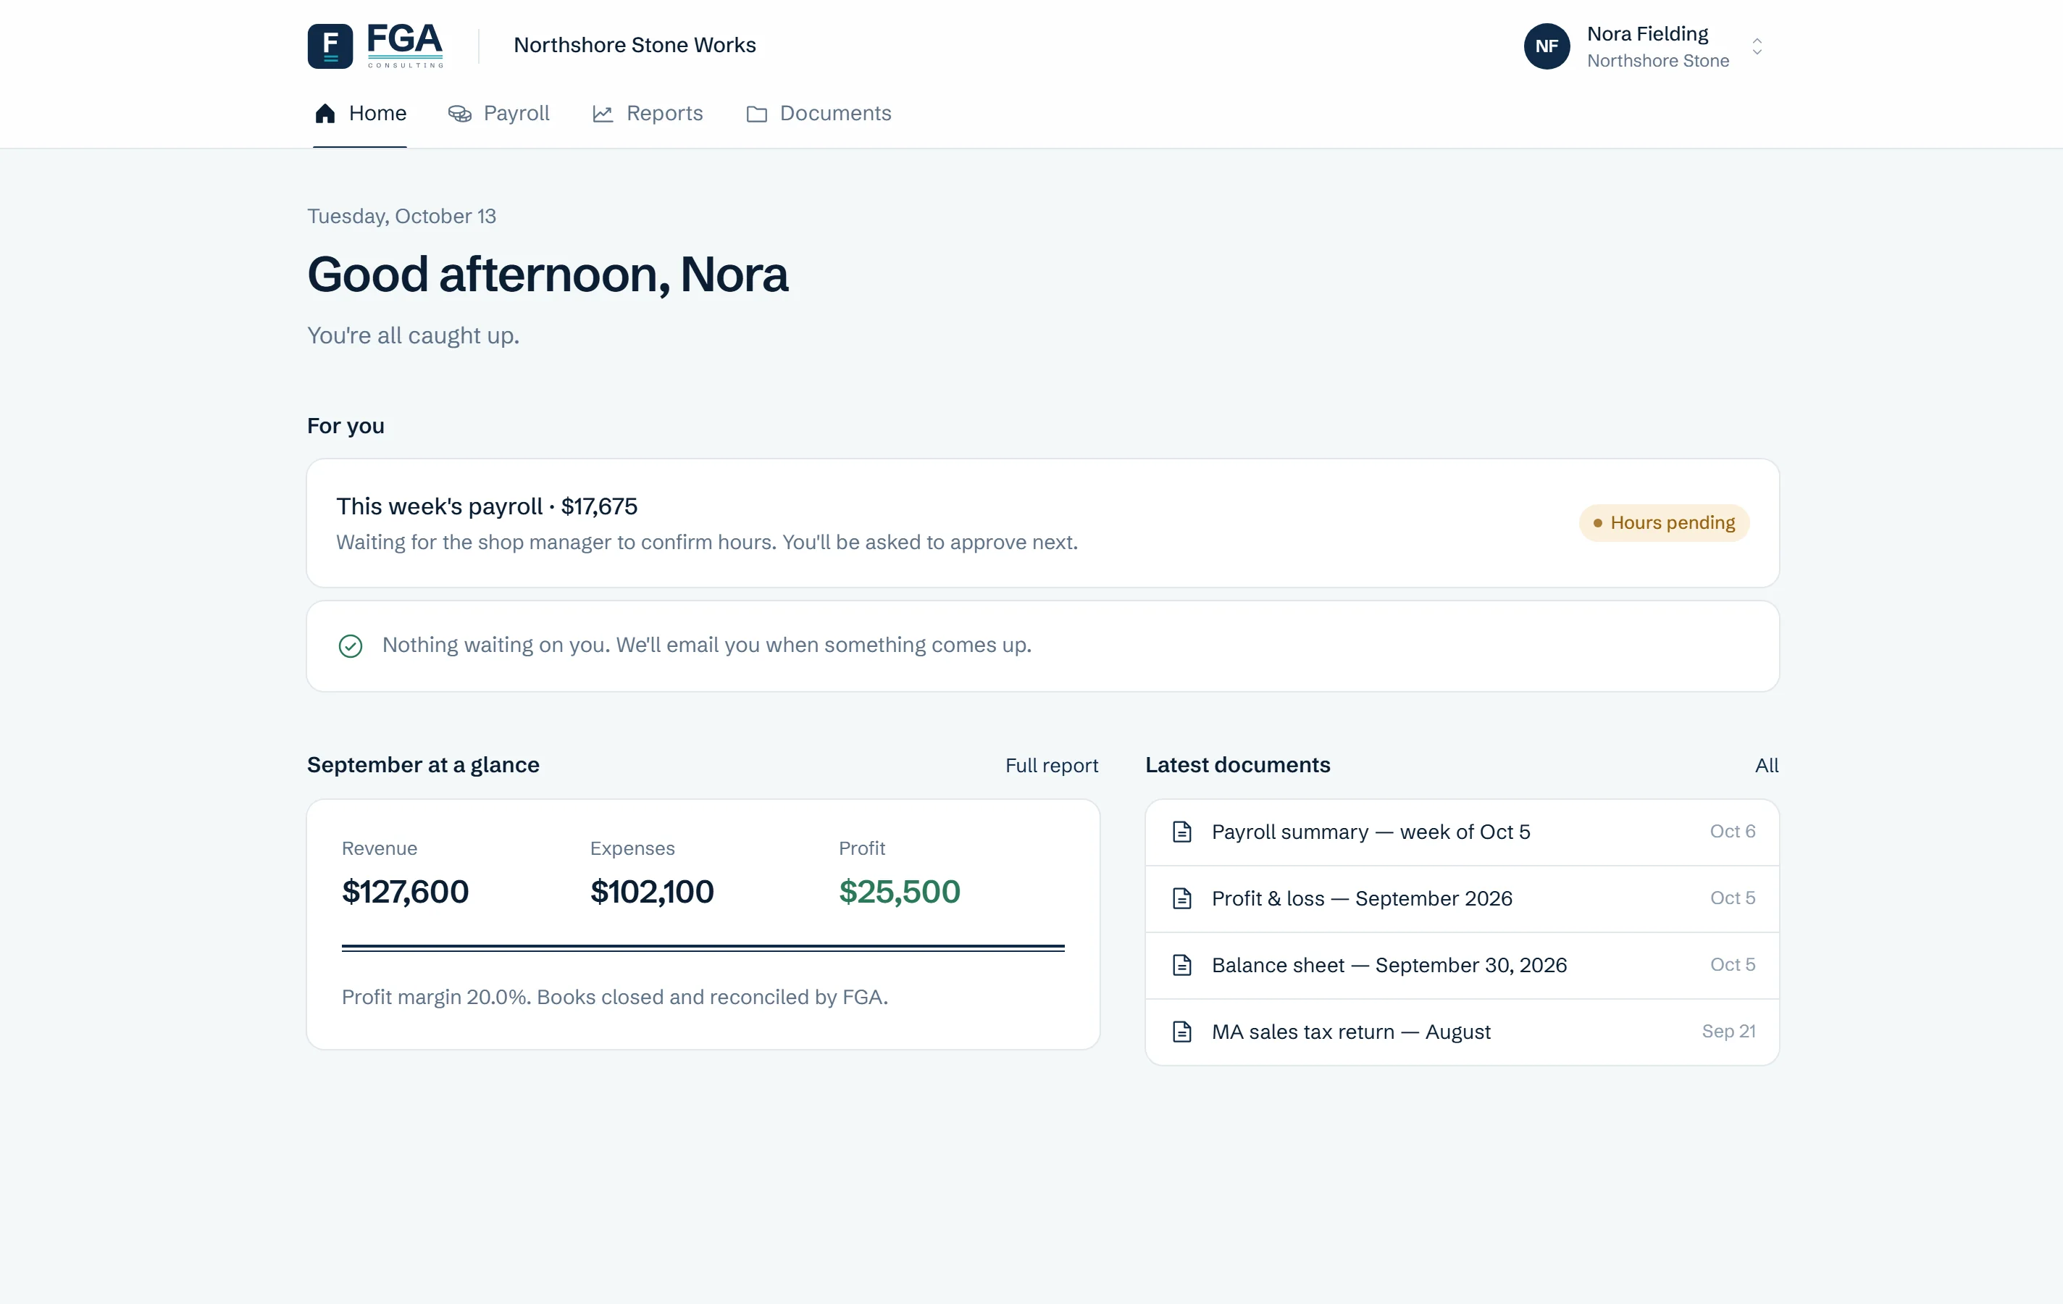Click the Home house icon
The image size is (2063, 1304).
tap(325, 113)
